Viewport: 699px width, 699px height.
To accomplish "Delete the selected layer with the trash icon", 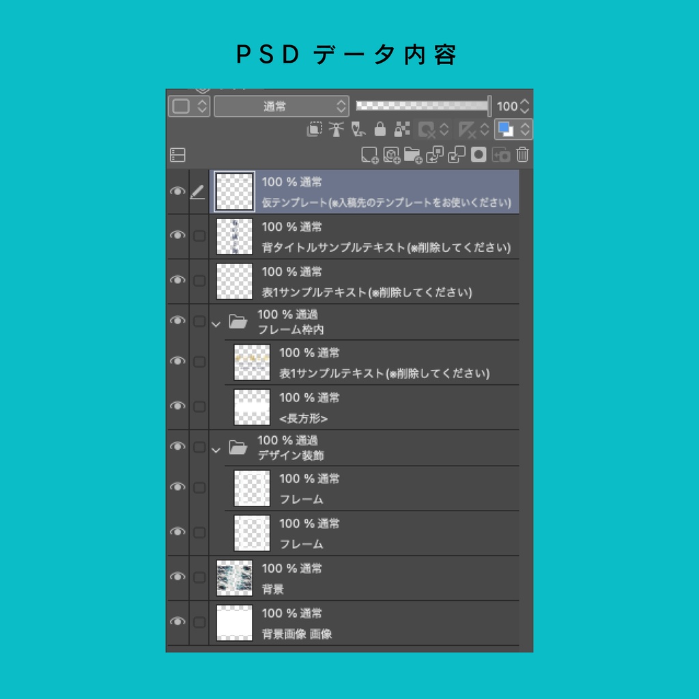I will pyautogui.click(x=522, y=155).
